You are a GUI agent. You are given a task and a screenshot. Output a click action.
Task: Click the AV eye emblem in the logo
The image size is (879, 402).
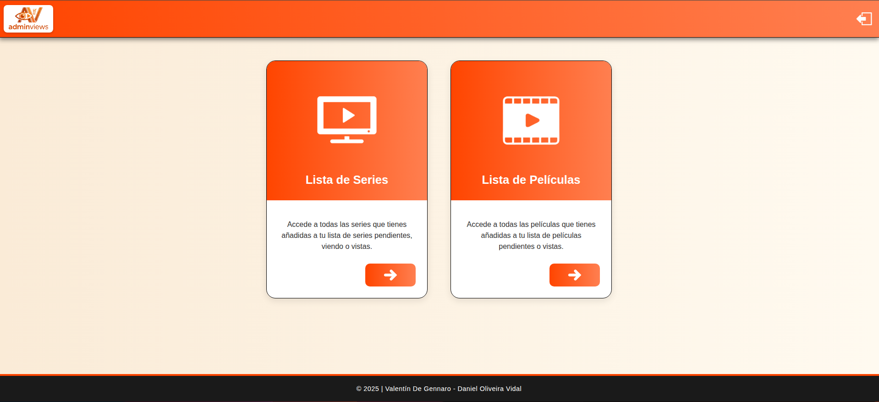[x=28, y=15]
